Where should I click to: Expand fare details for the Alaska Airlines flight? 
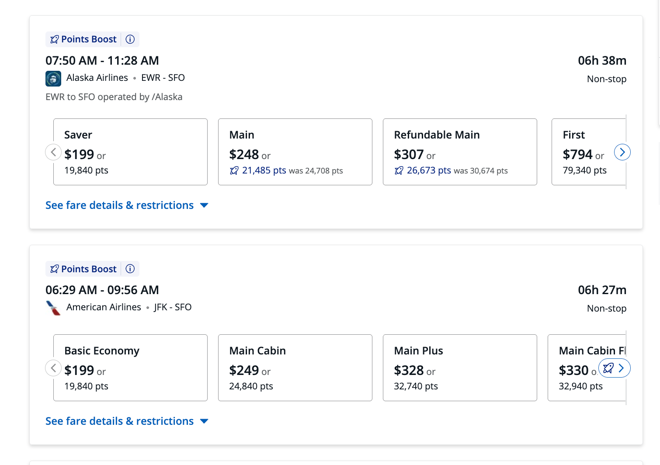point(127,205)
